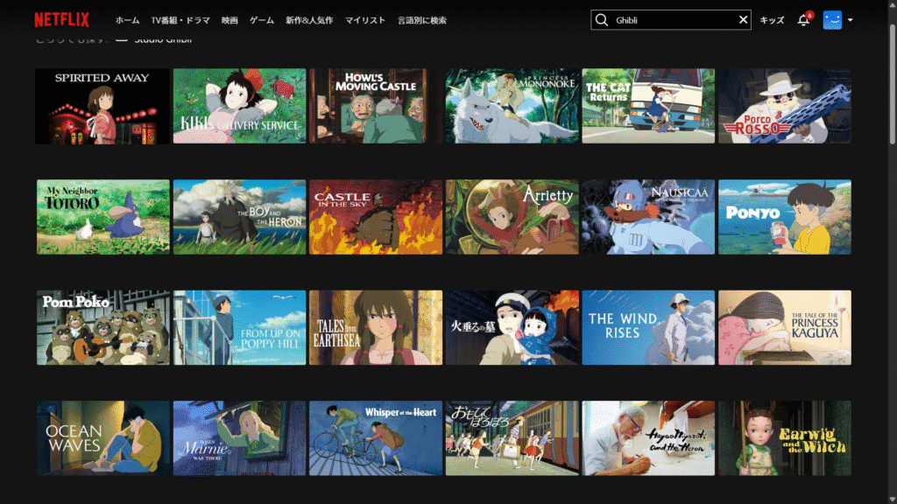
Task: Select the Studio Ghibli suggestion link
Action: (162, 39)
